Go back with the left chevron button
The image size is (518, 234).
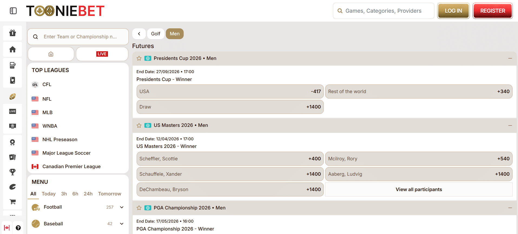(x=139, y=34)
